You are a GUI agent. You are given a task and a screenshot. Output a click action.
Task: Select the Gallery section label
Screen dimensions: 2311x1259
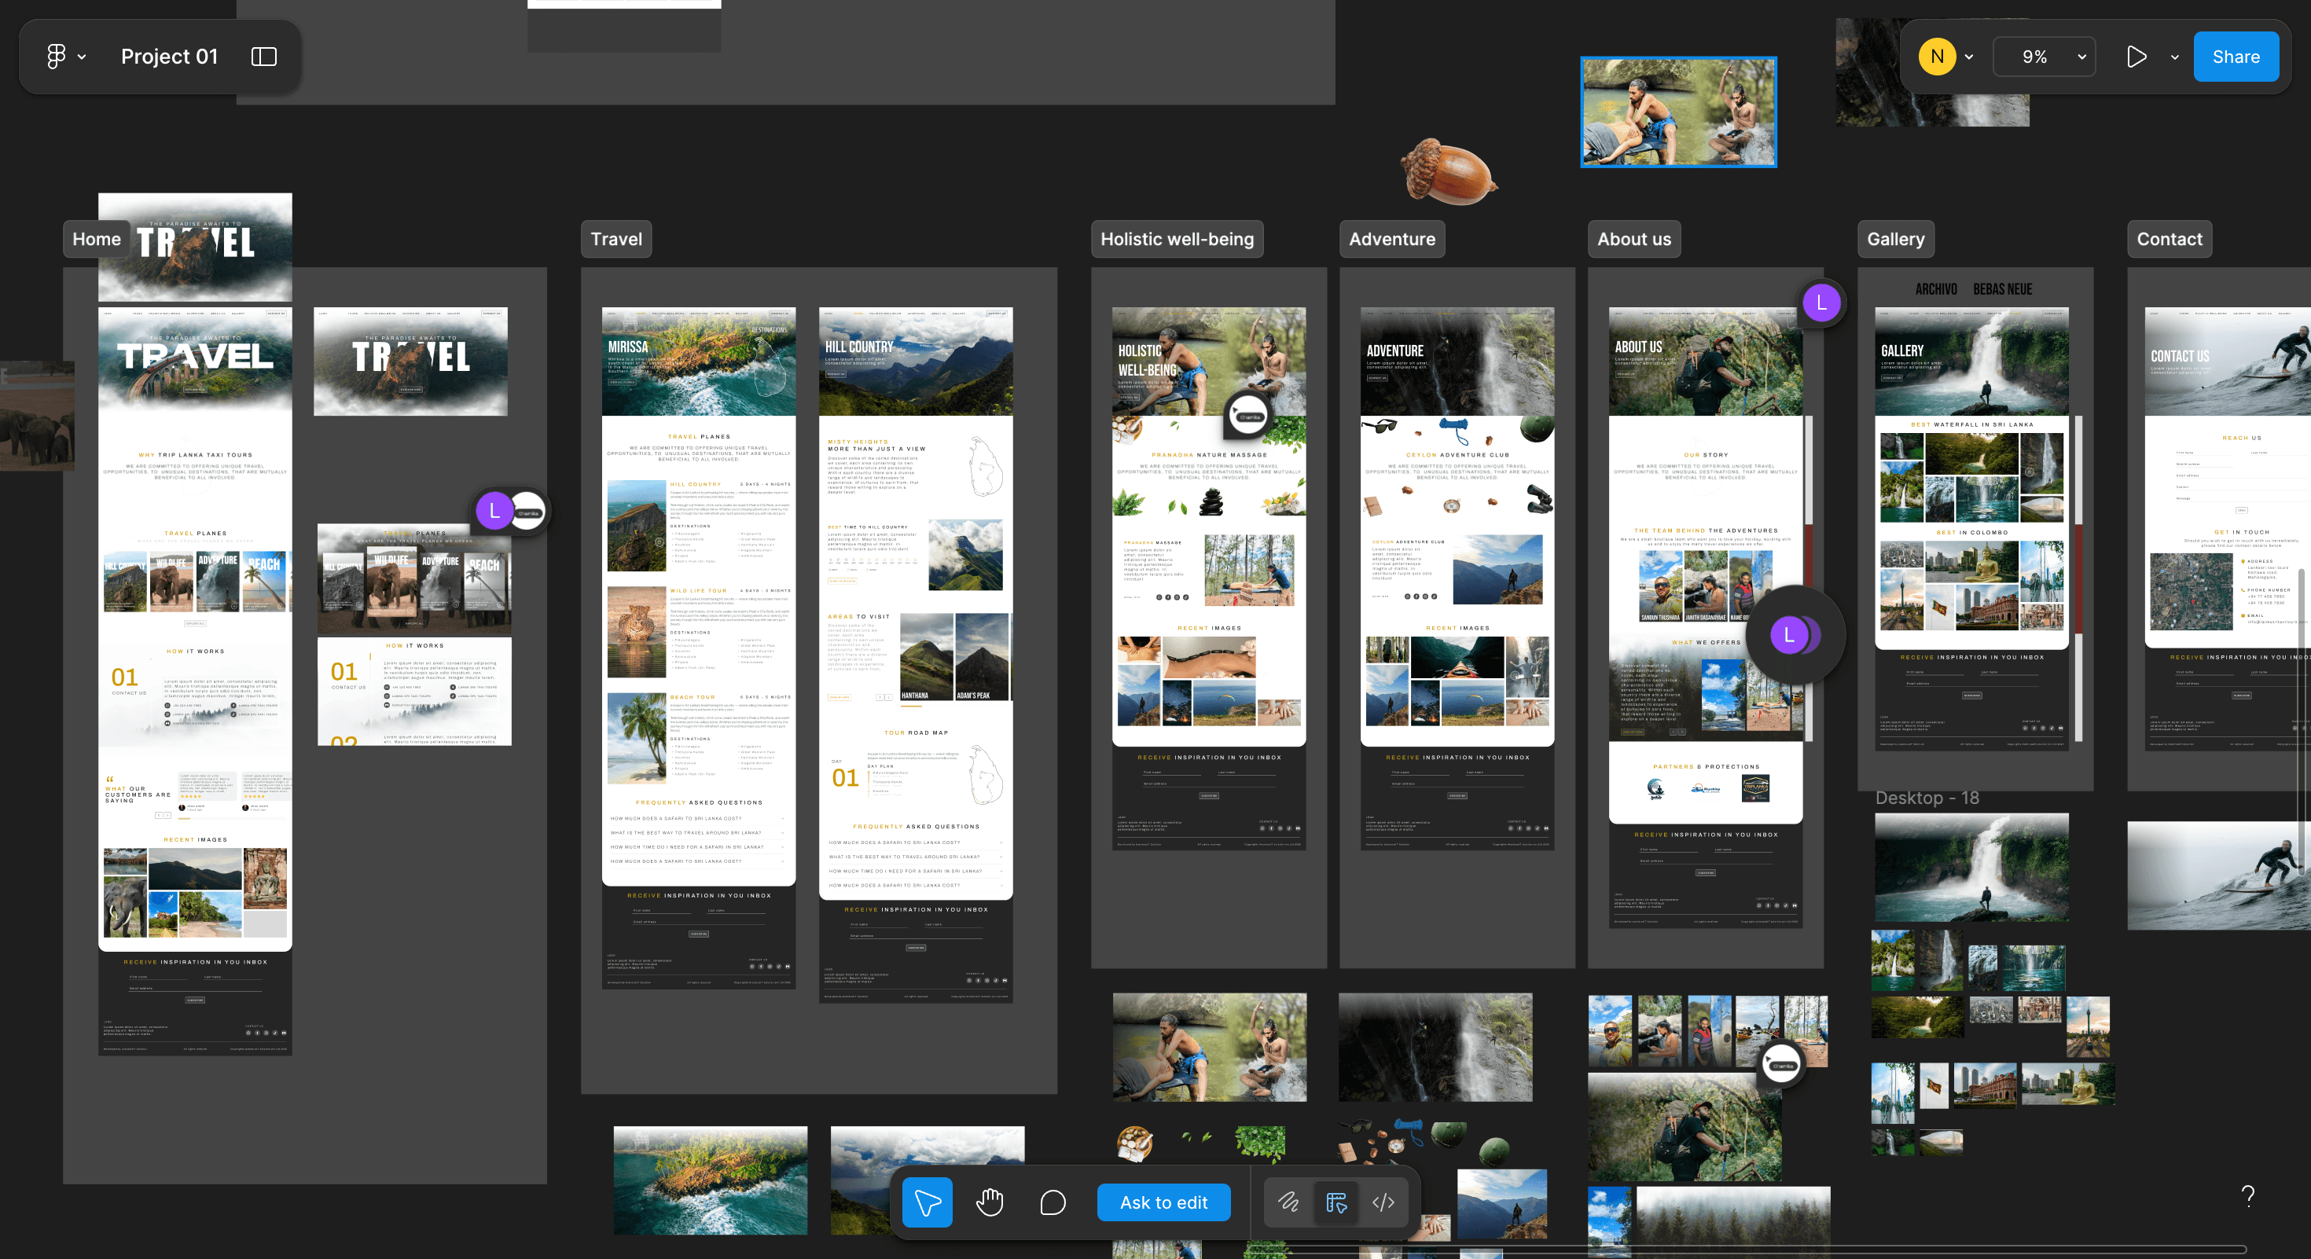coord(1896,240)
